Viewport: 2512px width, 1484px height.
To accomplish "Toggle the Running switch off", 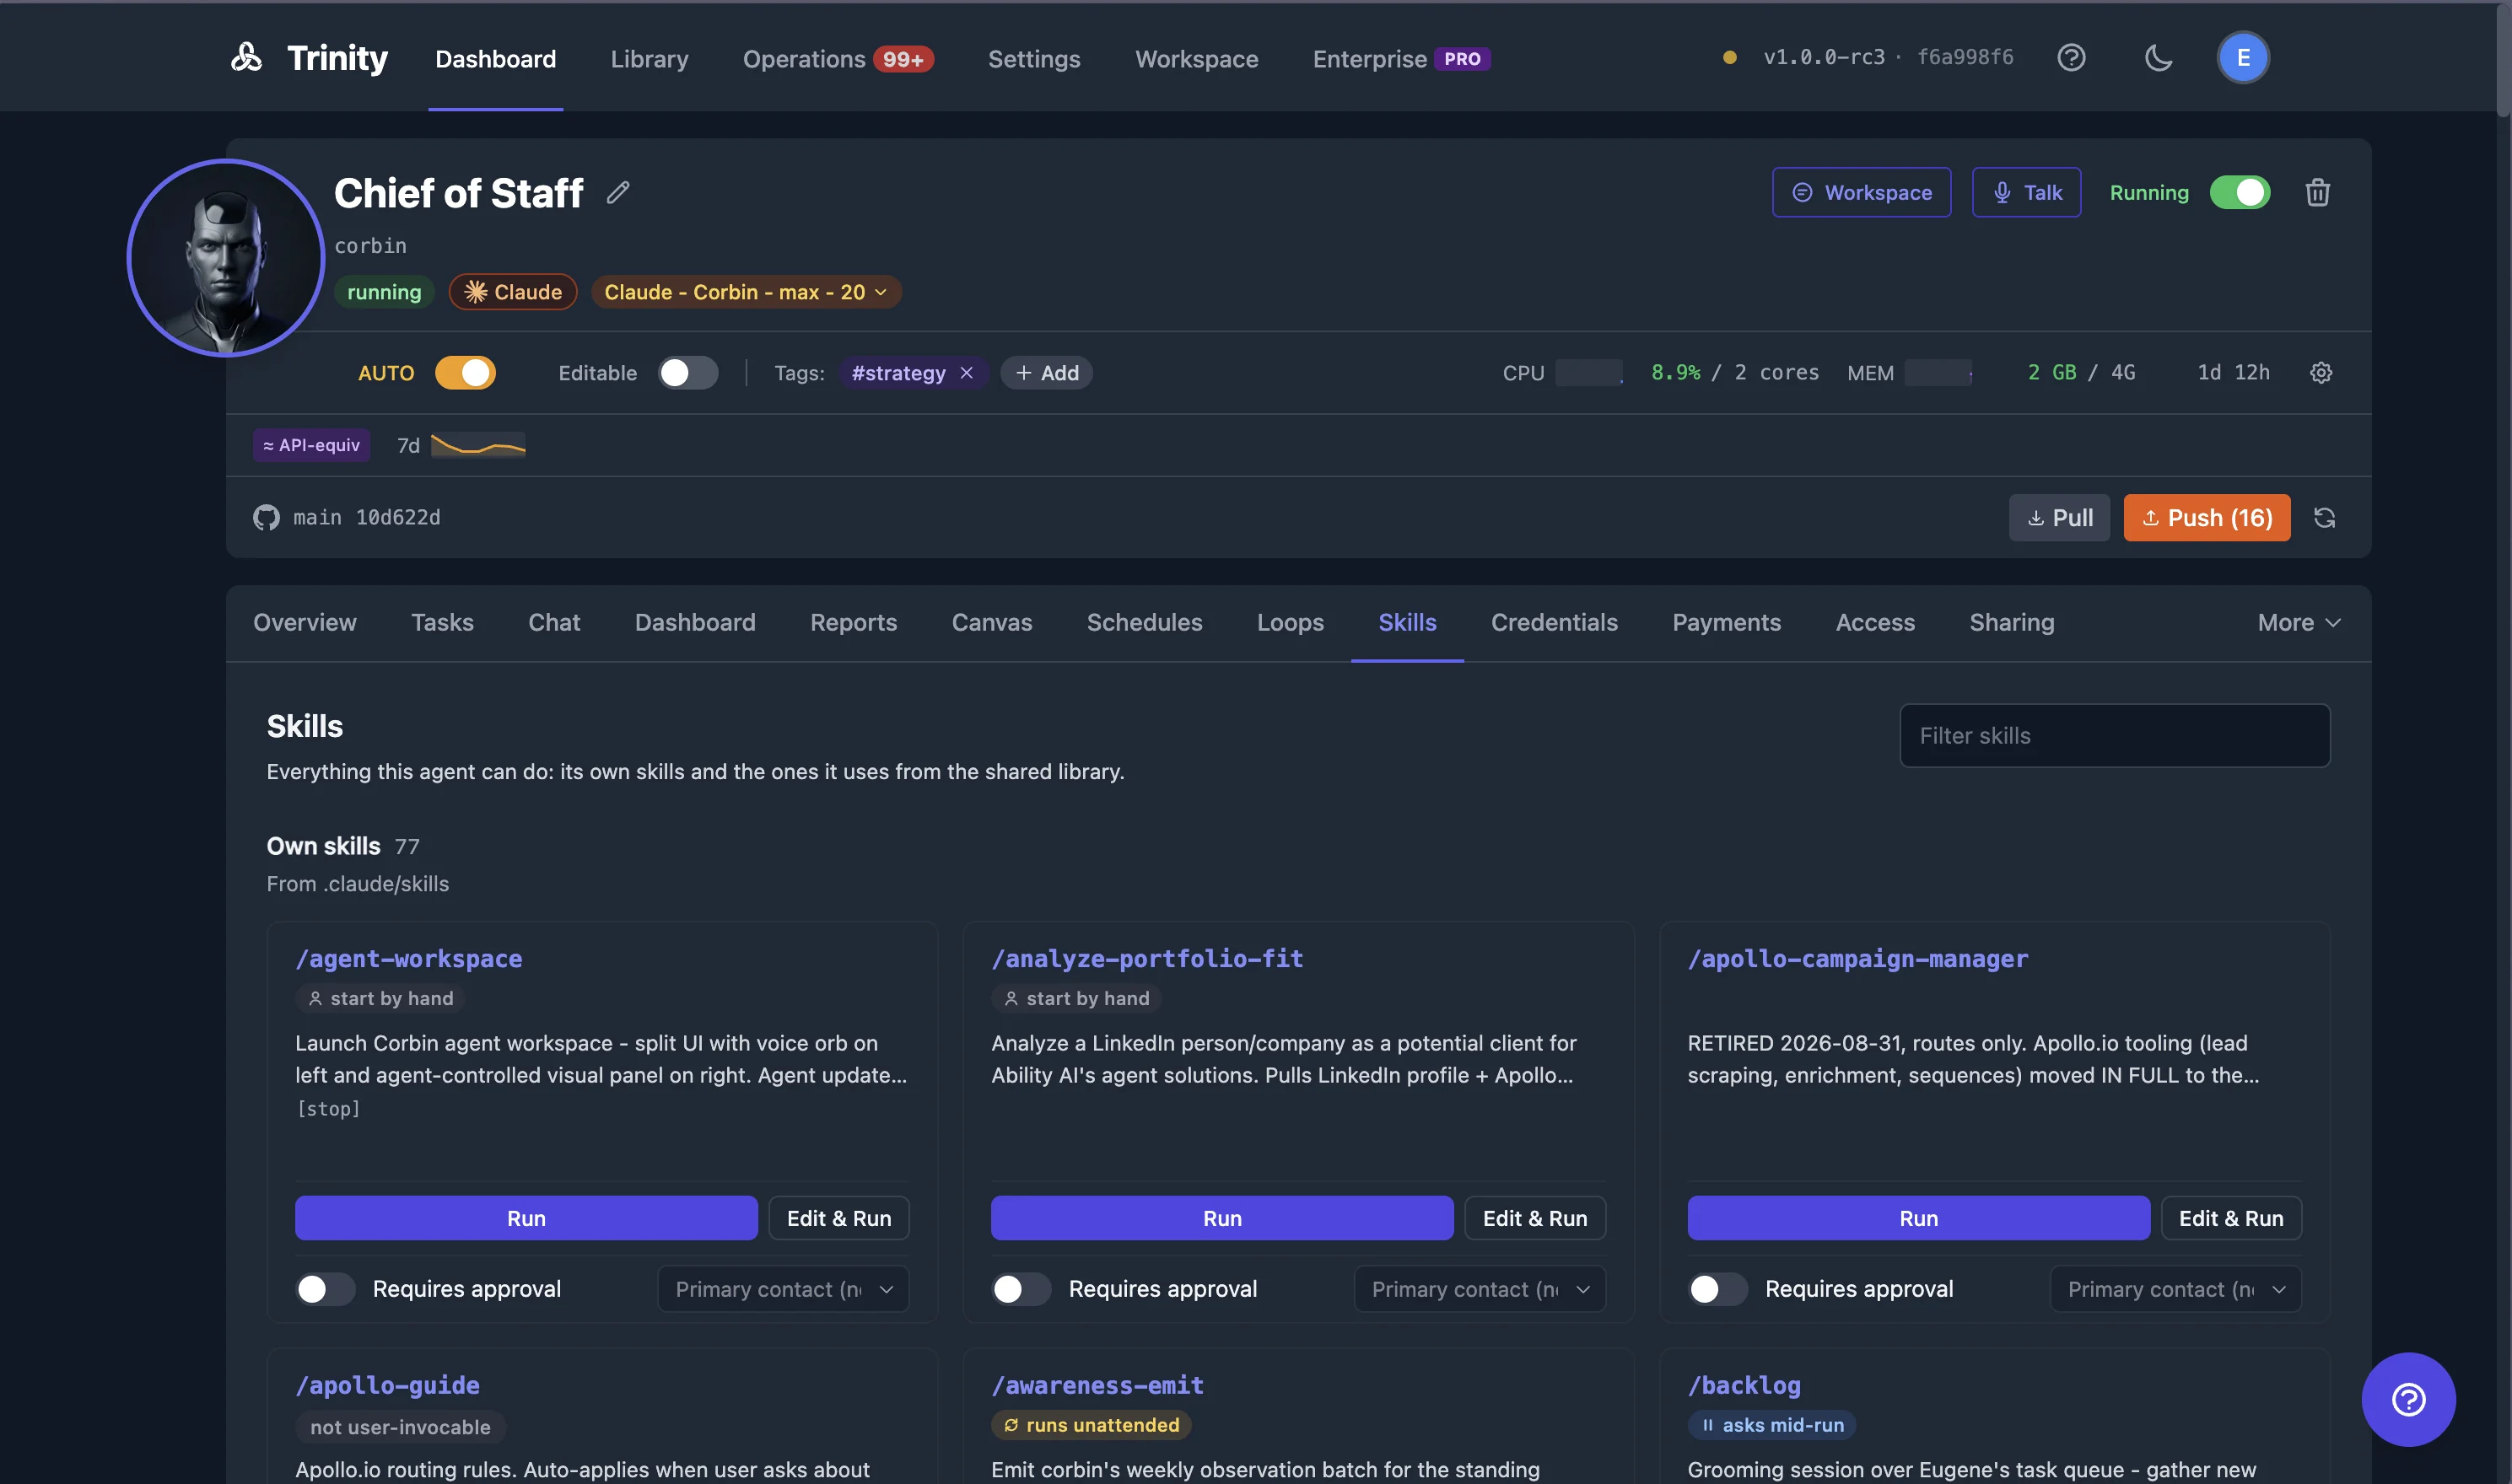I will click(x=2240, y=192).
